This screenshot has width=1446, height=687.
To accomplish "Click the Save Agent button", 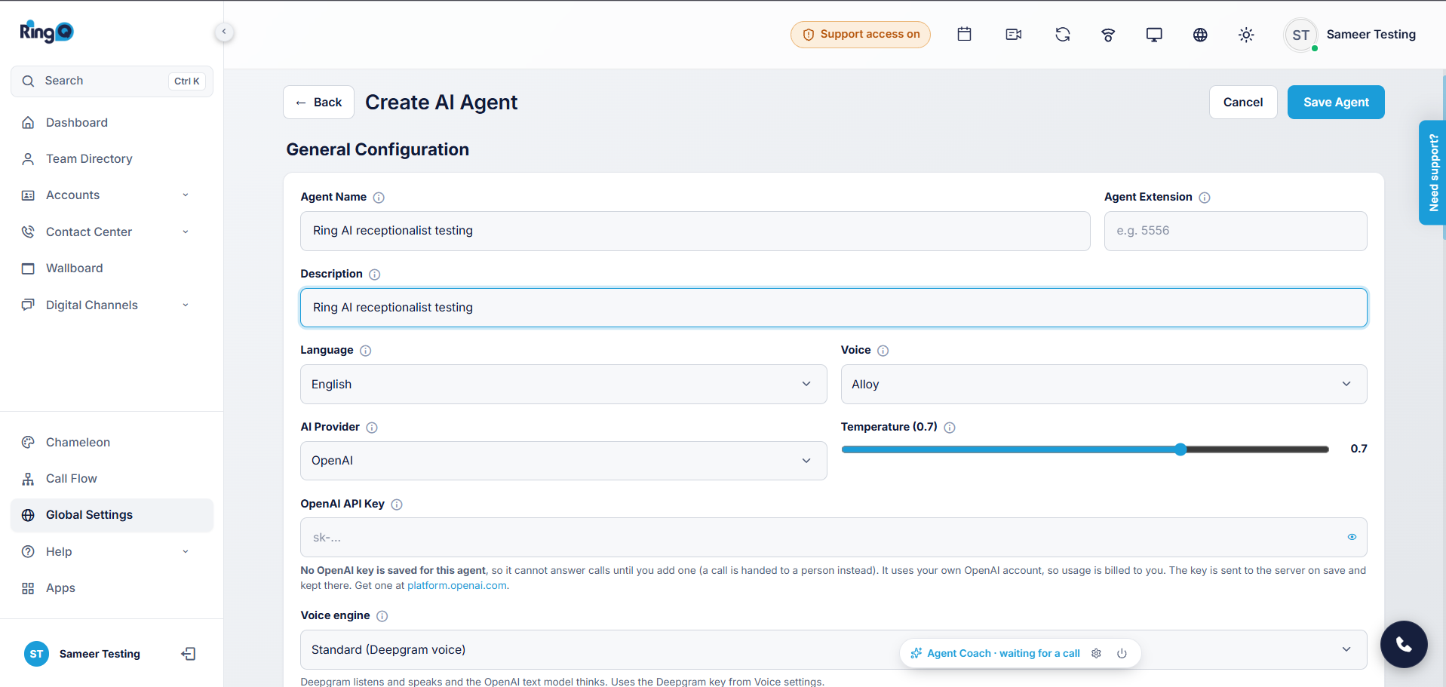I will (x=1336, y=102).
